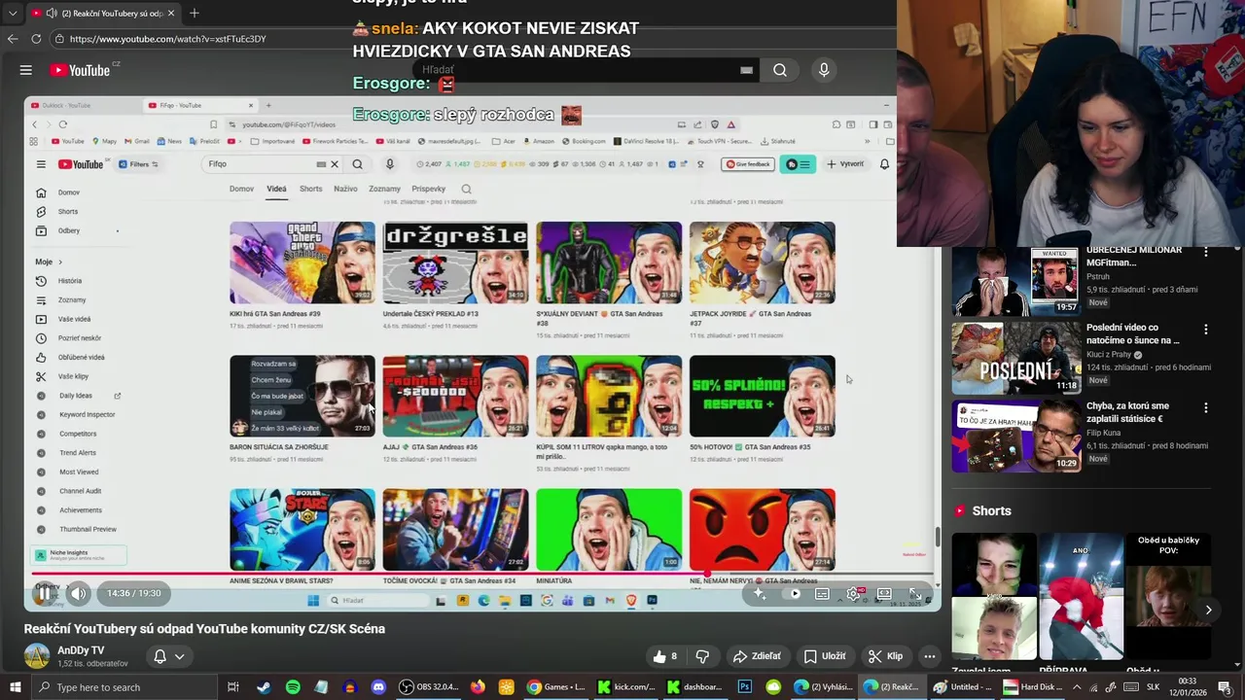Open options menu for ÚBREČENEJ MILIONÁR video

(x=1206, y=252)
